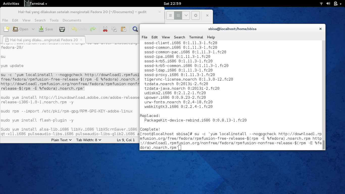Click the Open file button in gedit
Screen dimensions: 345x194
[x=20, y=29]
